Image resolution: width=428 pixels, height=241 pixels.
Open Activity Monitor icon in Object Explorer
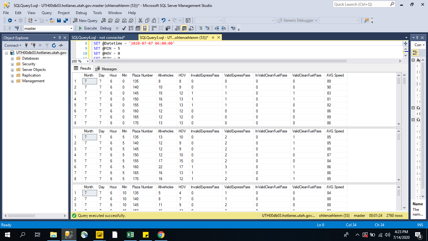(x=60, y=46)
